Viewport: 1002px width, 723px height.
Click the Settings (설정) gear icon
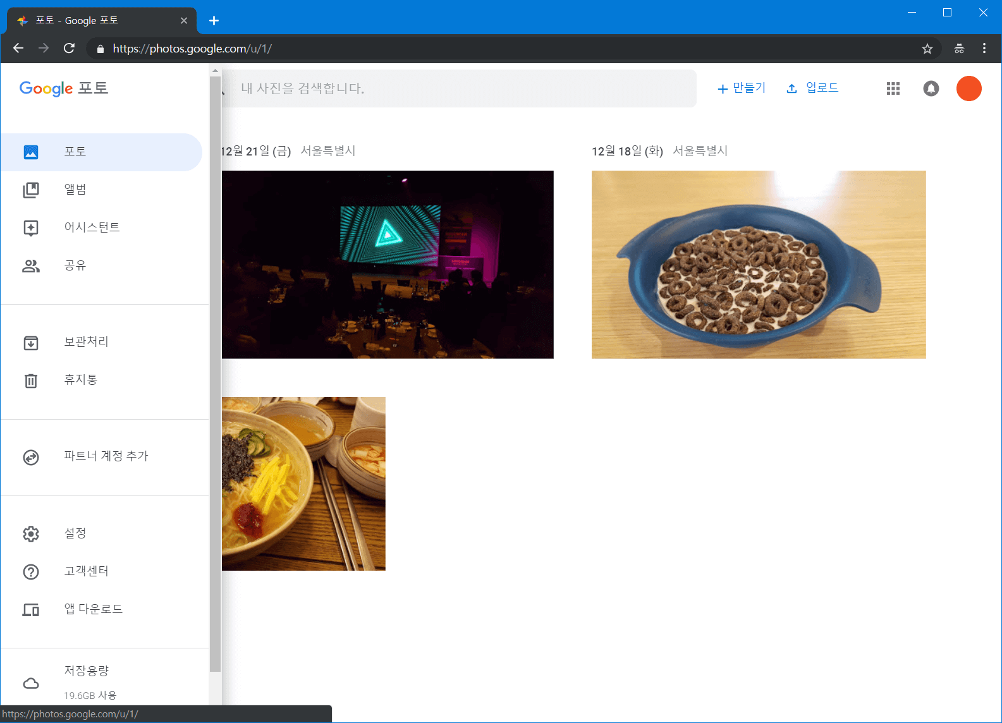click(31, 534)
